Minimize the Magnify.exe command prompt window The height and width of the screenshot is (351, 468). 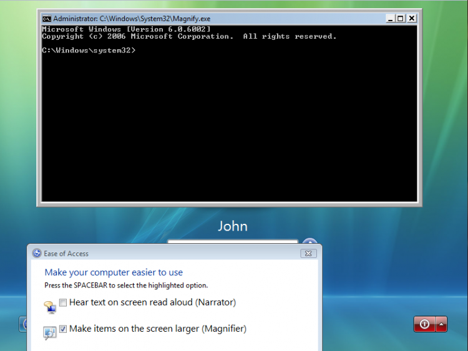[x=390, y=19]
